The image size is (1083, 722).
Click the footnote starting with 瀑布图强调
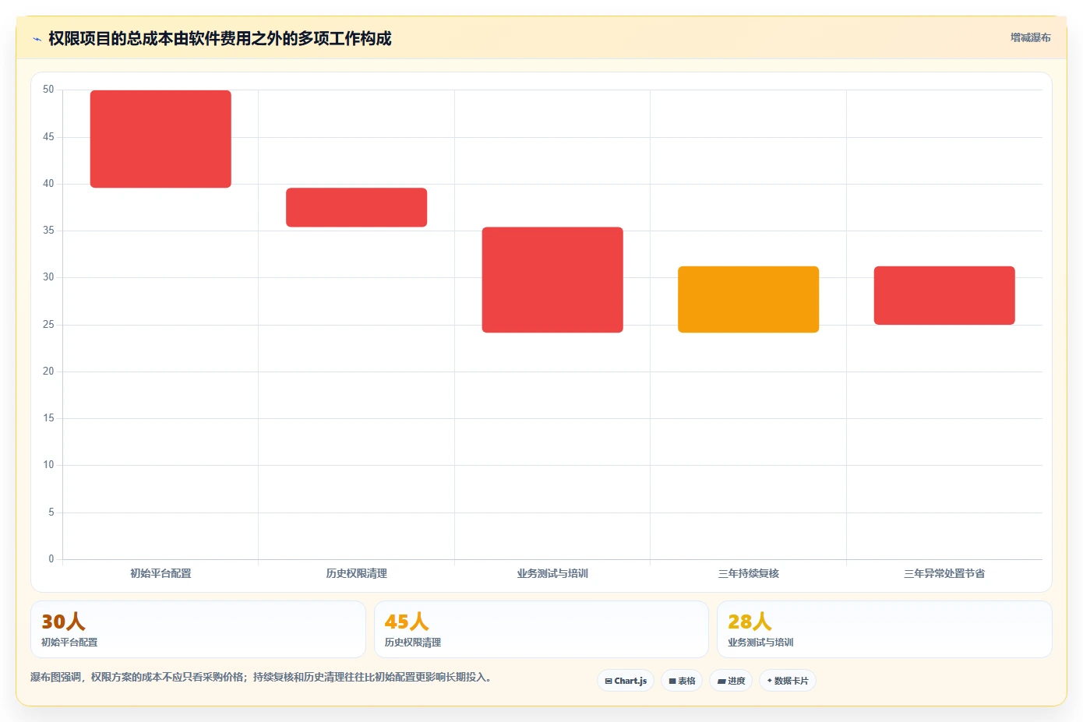[x=260, y=677]
